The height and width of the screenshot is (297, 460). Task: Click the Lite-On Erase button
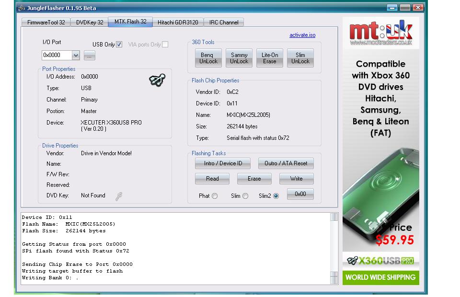(270, 58)
